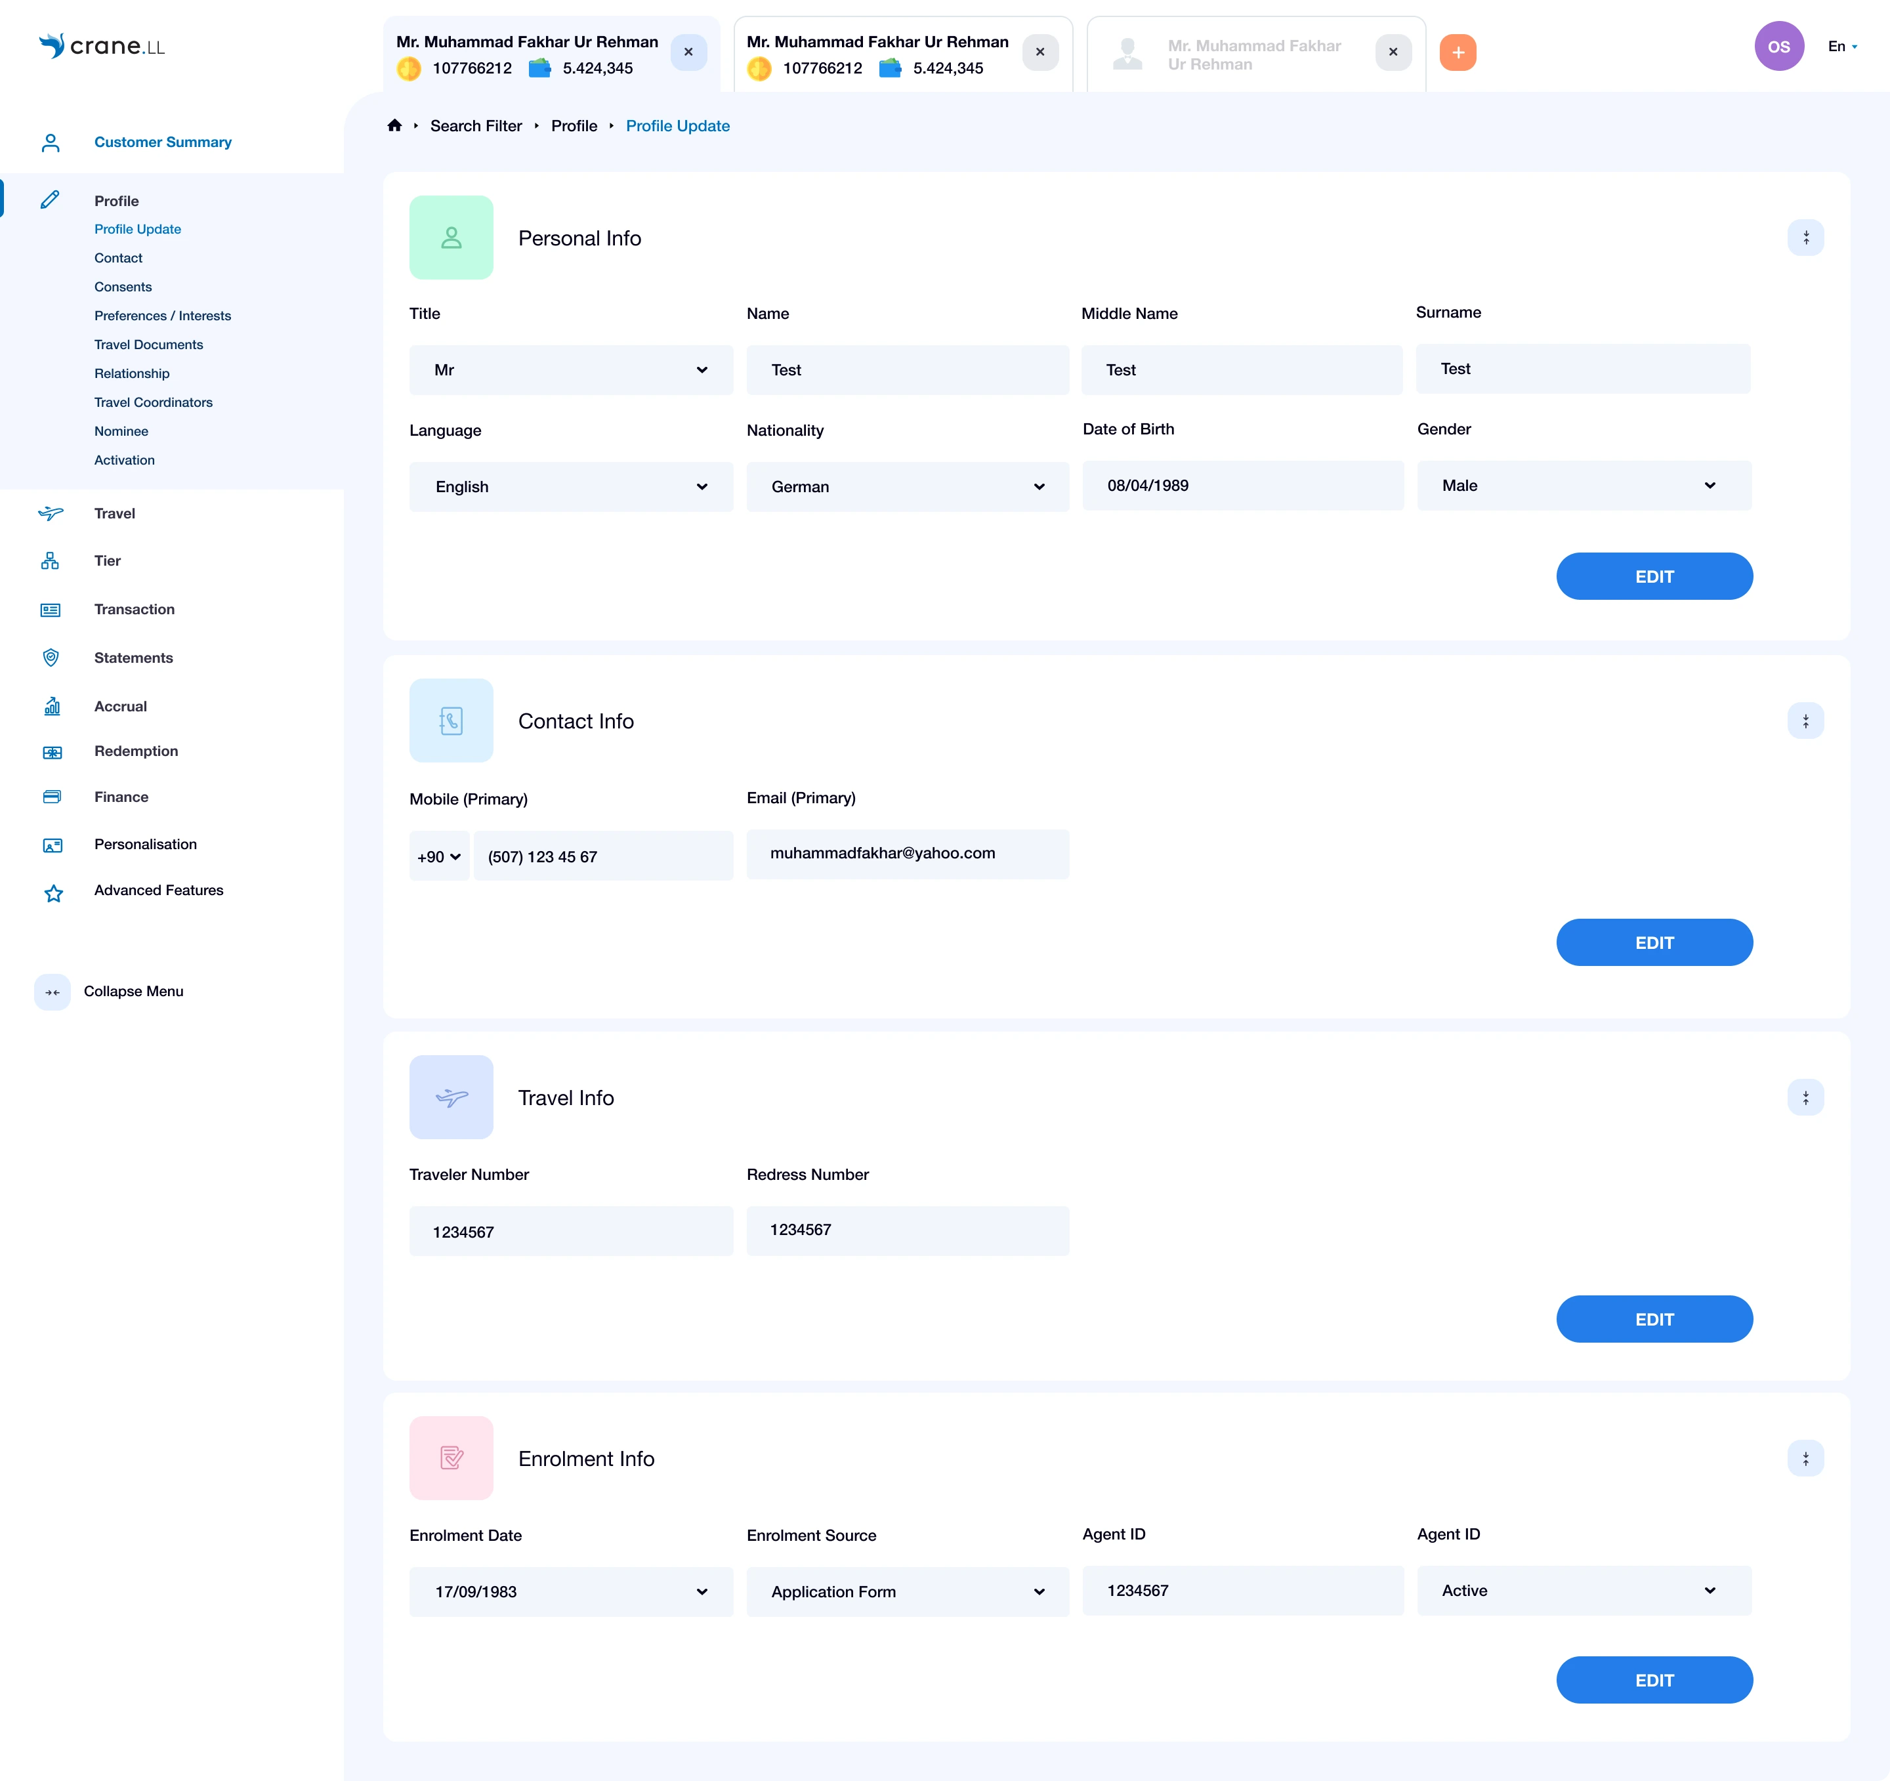Click the Statements shield icon
This screenshot has height=1781, width=1890.
tap(51, 658)
